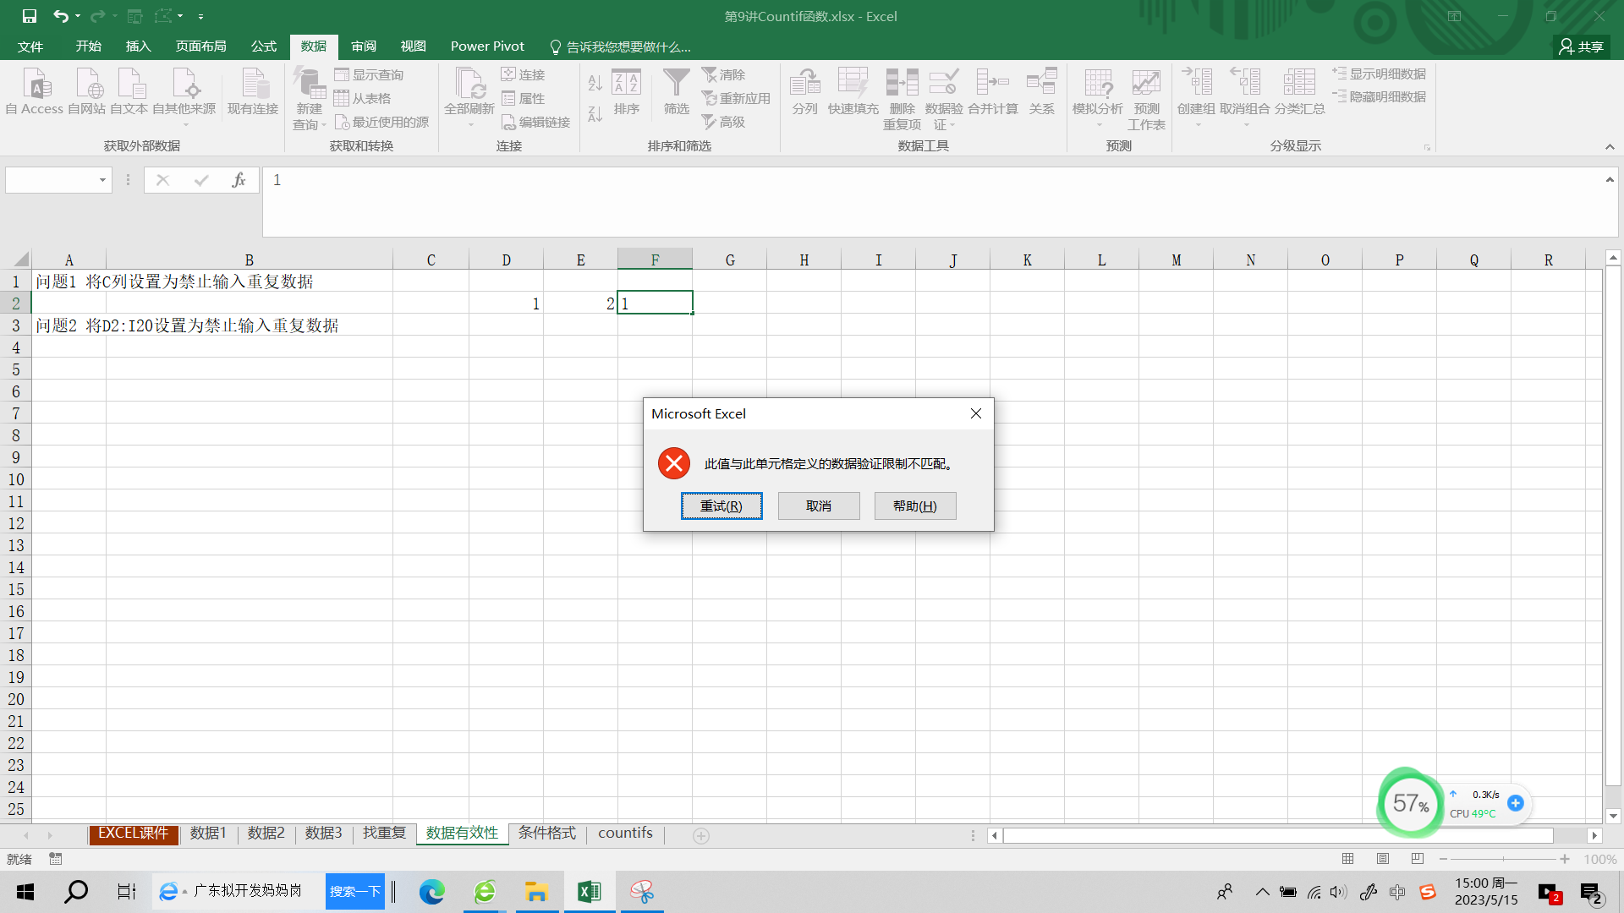Viewport: 1624px width, 913px height.
Task: Switch to Page Layout view in status bar
Action: point(1383,859)
